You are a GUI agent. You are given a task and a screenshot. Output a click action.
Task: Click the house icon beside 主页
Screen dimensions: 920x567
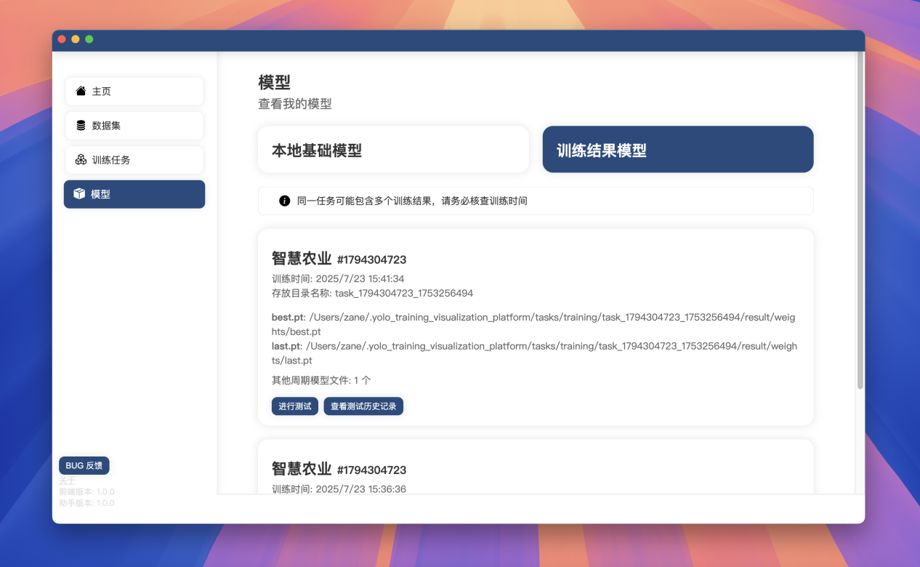click(80, 91)
